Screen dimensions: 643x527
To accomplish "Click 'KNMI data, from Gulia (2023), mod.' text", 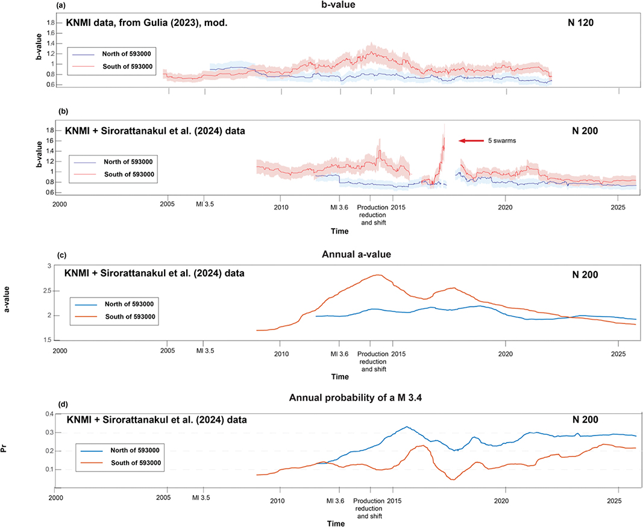I will [x=147, y=23].
